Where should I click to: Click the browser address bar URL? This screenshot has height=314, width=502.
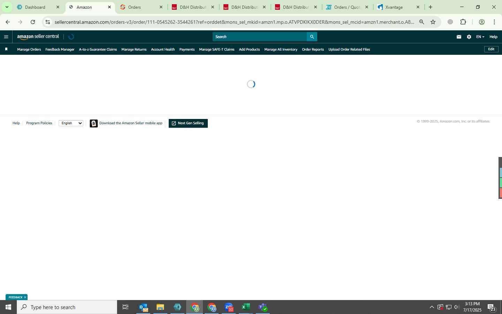pos(234,22)
